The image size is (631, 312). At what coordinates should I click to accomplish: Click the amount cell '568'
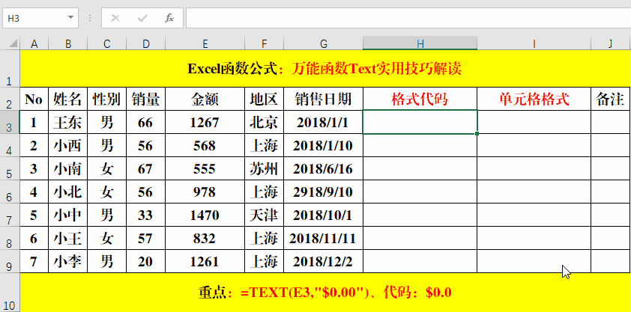click(x=205, y=145)
